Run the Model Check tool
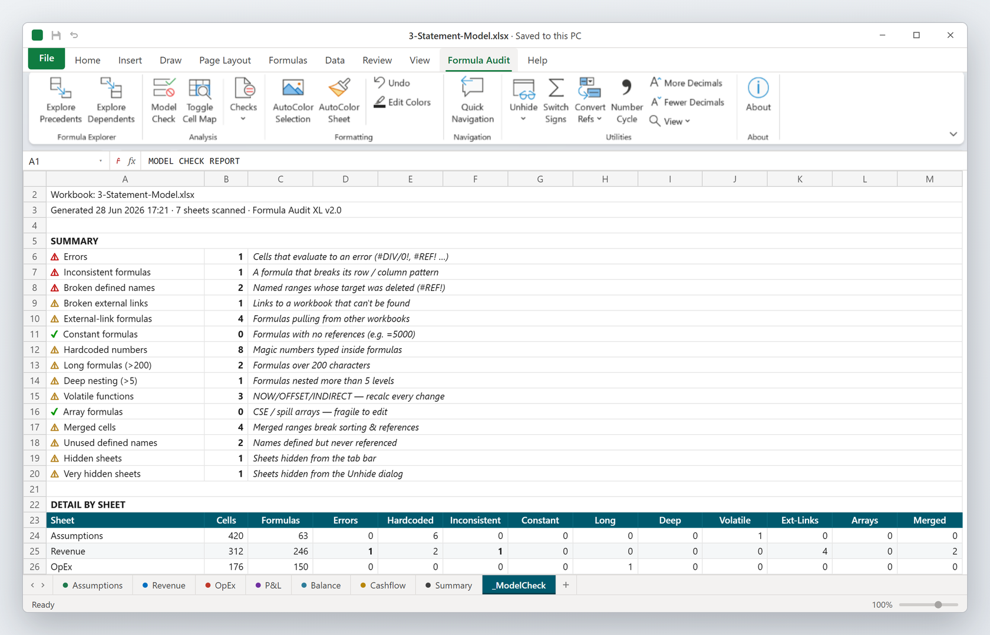The height and width of the screenshot is (635, 990). tap(163, 100)
